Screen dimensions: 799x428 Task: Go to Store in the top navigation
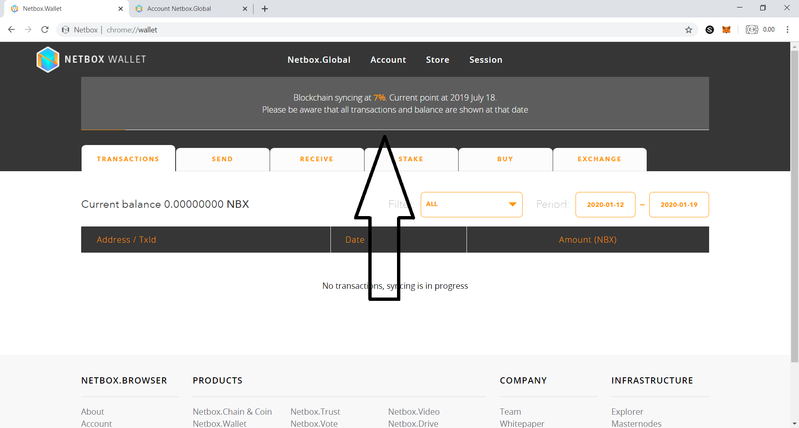click(437, 60)
